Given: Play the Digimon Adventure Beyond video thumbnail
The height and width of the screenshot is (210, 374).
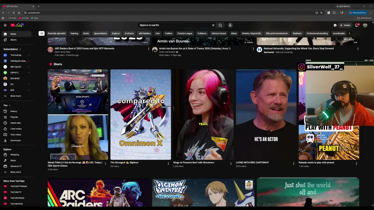Looking at the screenshot, I should 203,192.
